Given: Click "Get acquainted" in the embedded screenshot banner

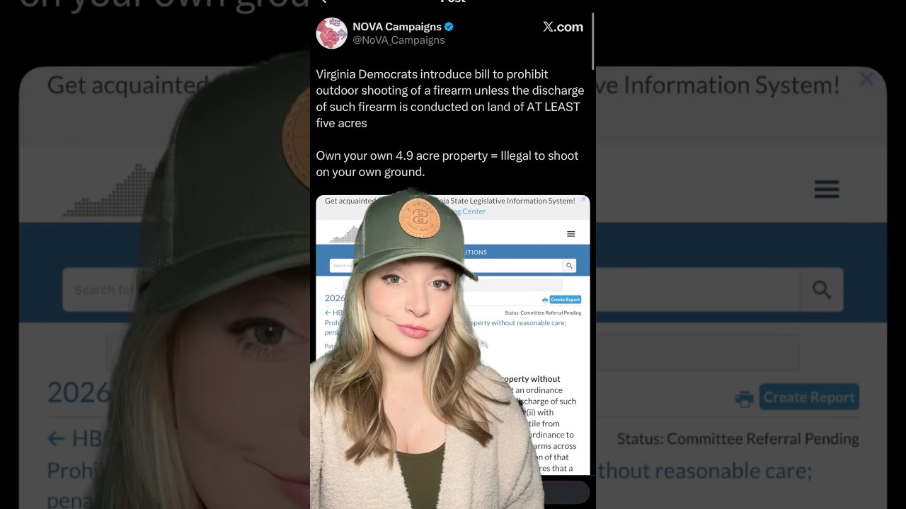Looking at the screenshot, I should [x=350, y=201].
